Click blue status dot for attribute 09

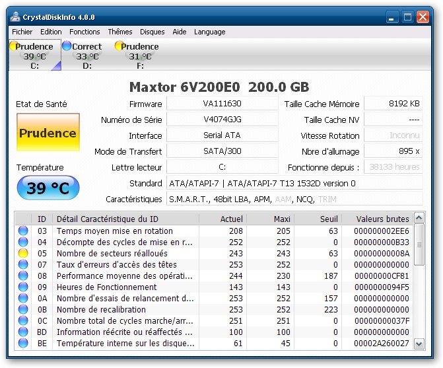23,287
